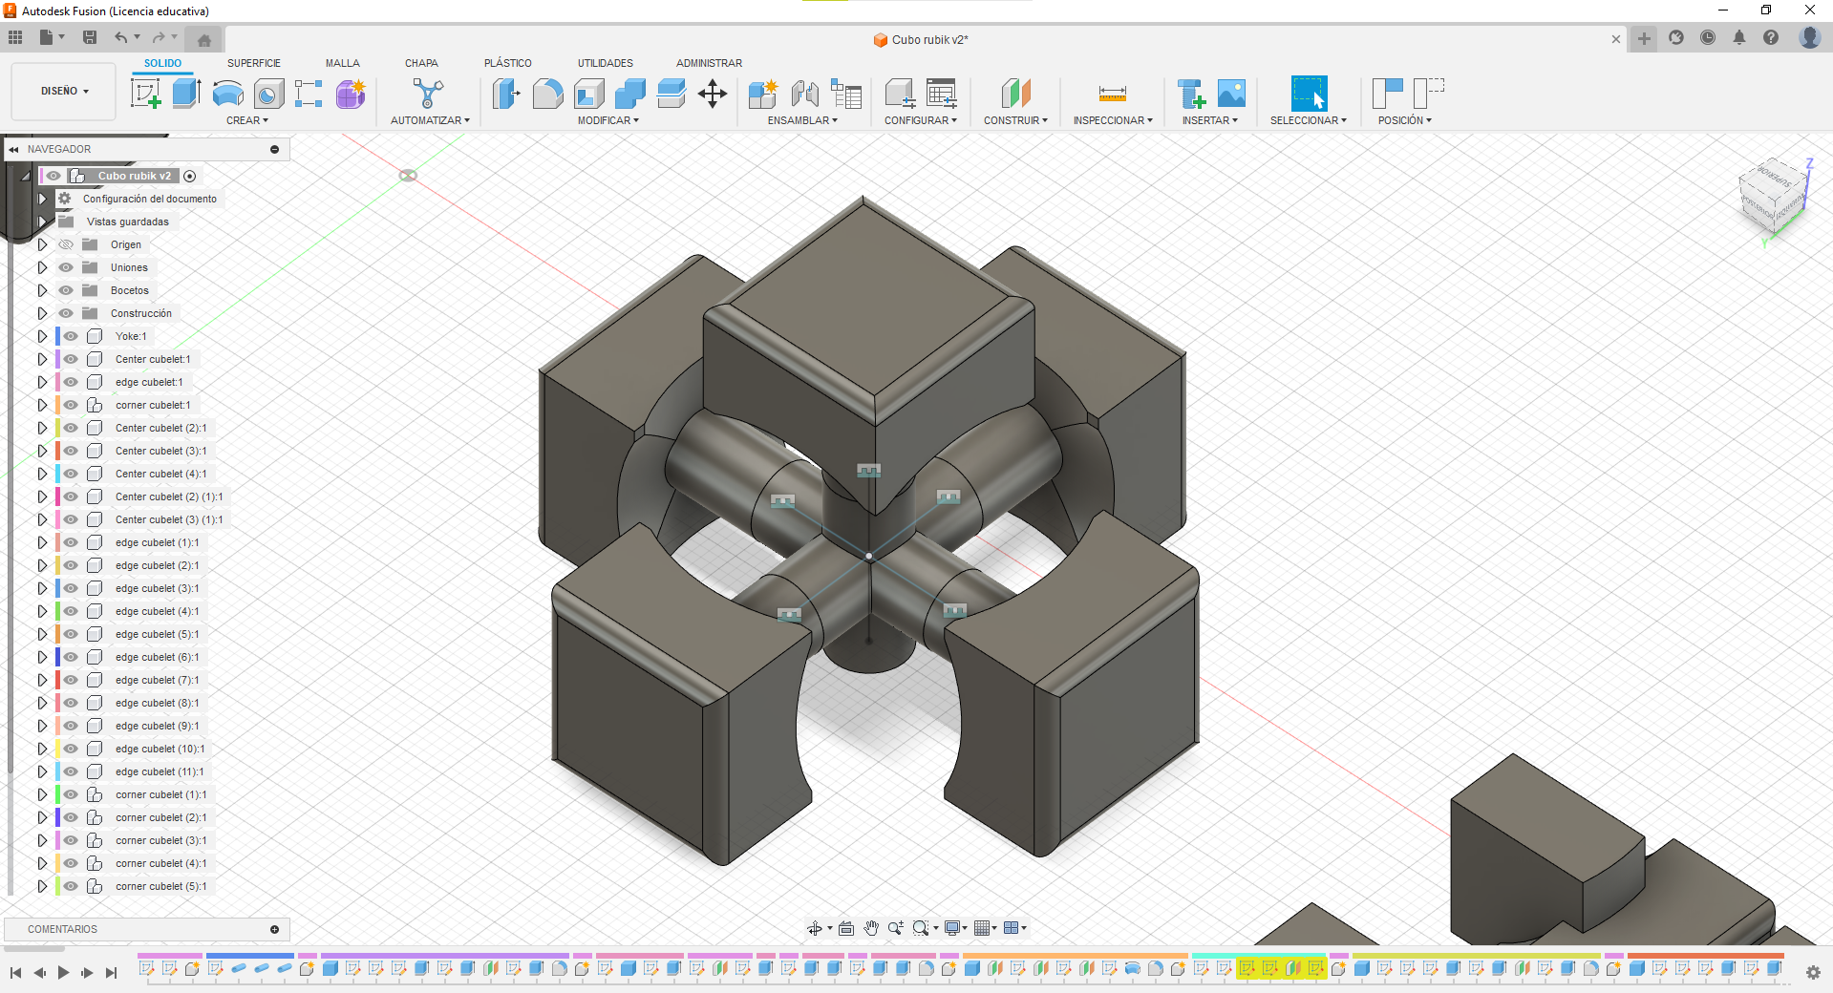Switch to the UTILIDADES tab
The width and height of the screenshot is (1833, 993).
click(x=605, y=63)
